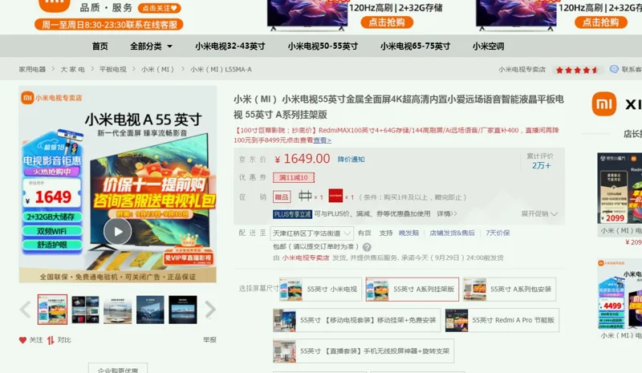Select third product thumbnail image
This screenshot has width=642, height=373.
click(x=117, y=310)
